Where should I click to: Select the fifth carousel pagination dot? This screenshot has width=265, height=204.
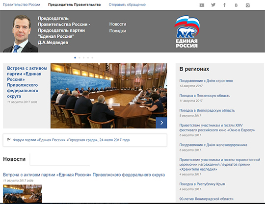[92, 58]
